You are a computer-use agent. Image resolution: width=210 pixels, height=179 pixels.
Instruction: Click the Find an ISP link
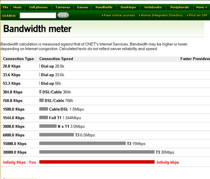(x=197, y=15)
